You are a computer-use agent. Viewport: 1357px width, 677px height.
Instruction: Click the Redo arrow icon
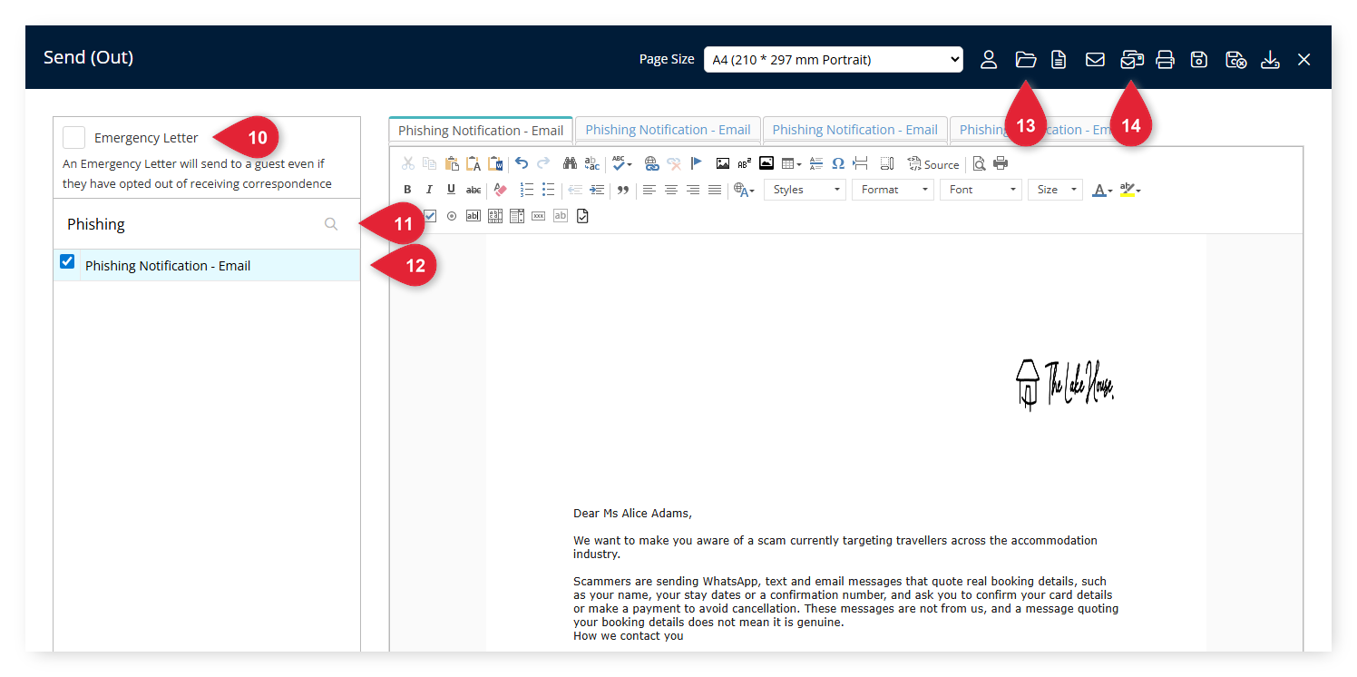click(543, 163)
